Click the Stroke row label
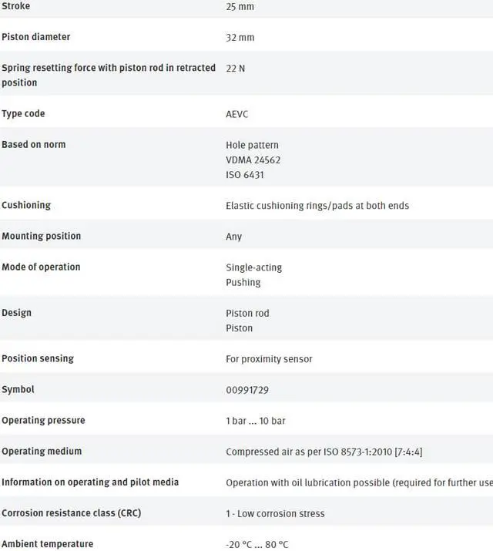Screen dimensions: 493x551 16,6
